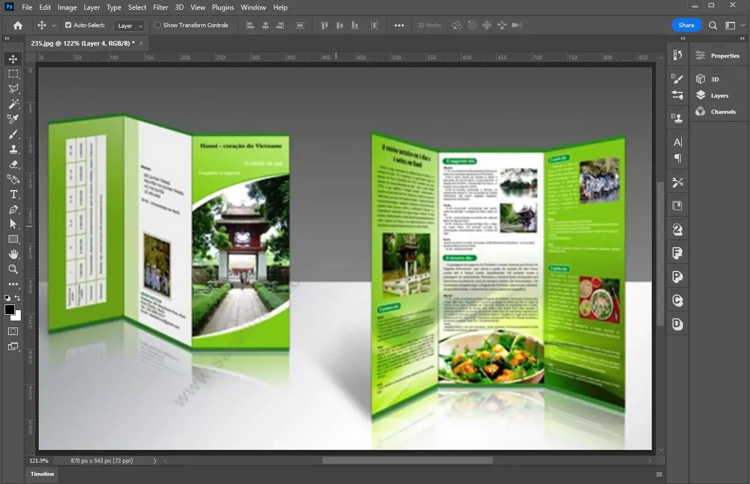Select the Type tool
The width and height of the screenshot is (750, 484).
click(x=13, y=195)
